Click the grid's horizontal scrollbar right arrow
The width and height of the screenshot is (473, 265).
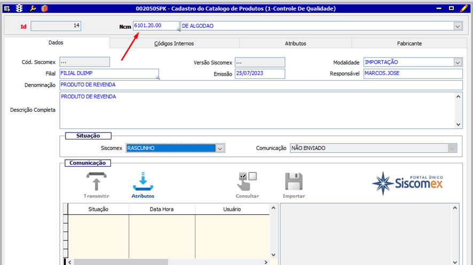(x=266, y=262)
